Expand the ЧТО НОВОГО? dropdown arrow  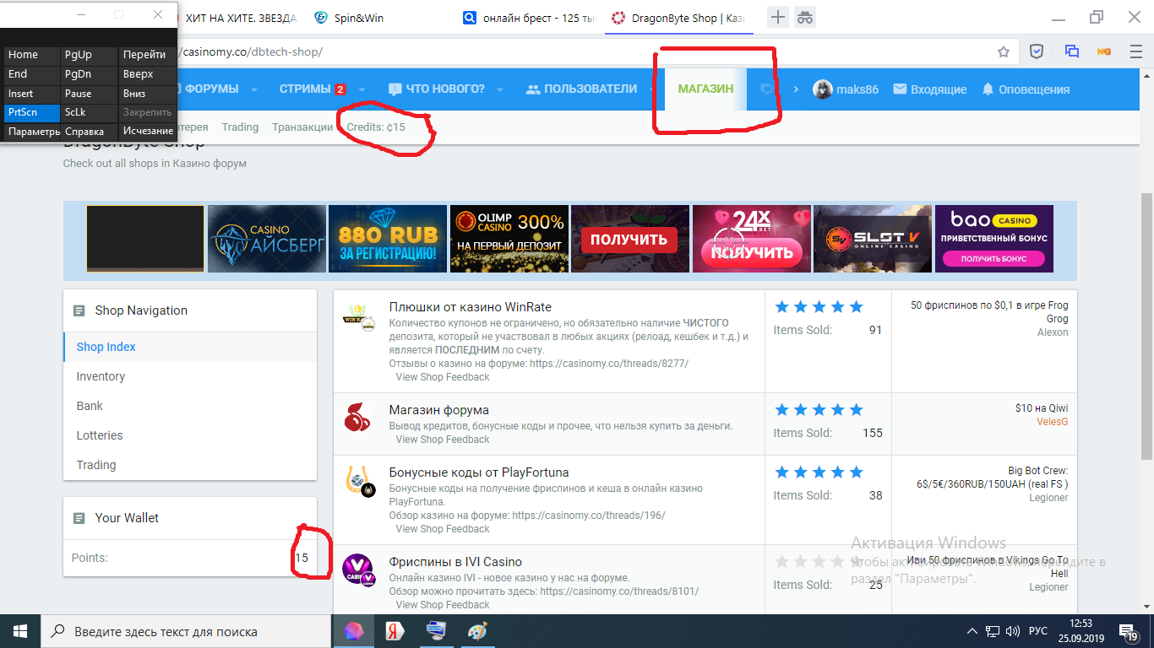[x=499, y=90]
